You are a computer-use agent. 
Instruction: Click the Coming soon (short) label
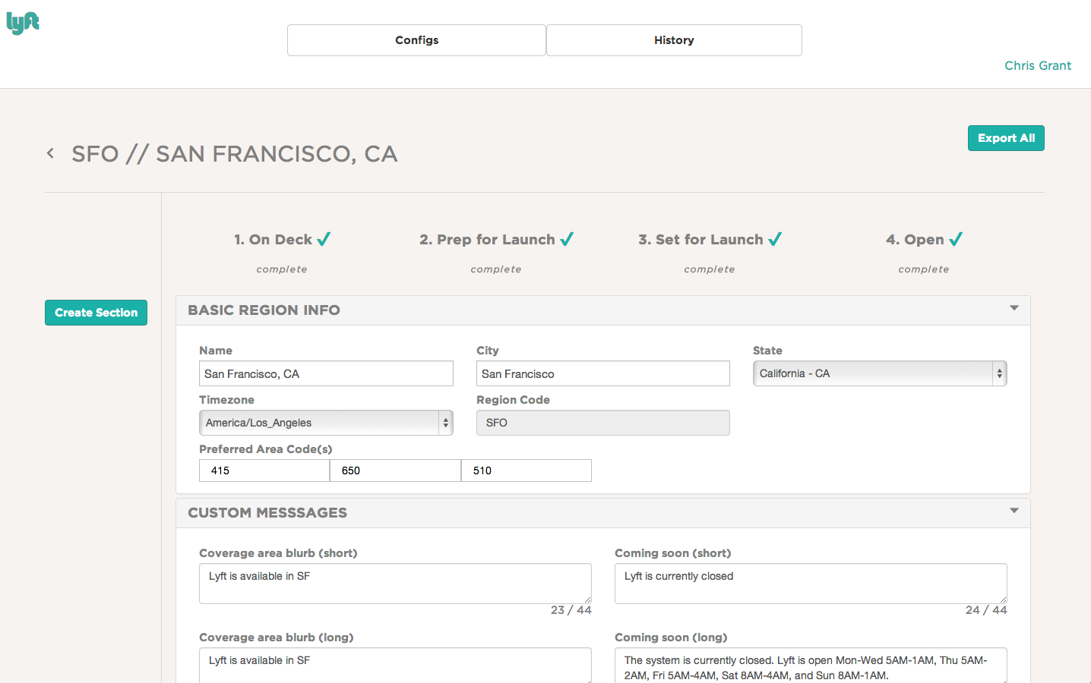pos(673,553)
